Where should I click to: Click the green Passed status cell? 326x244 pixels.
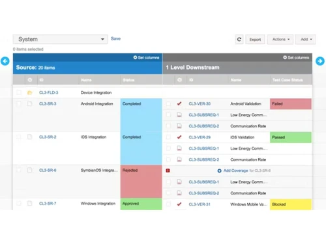pyautogui.click(x=291, y=137)
